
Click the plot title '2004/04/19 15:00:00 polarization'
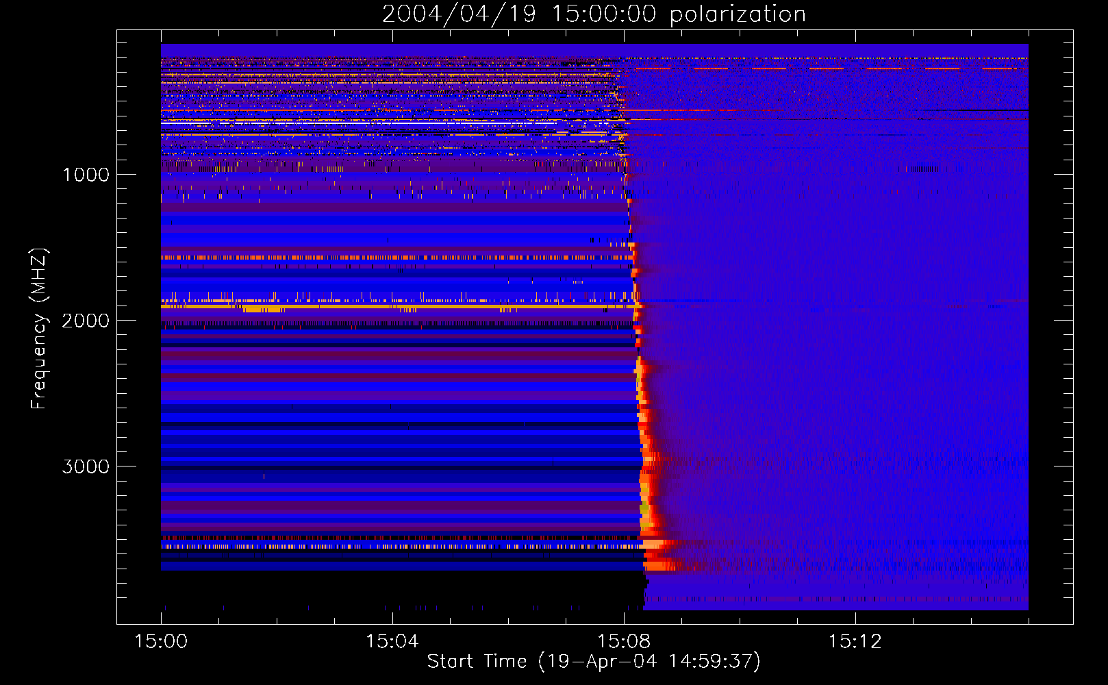pos(594,14)
